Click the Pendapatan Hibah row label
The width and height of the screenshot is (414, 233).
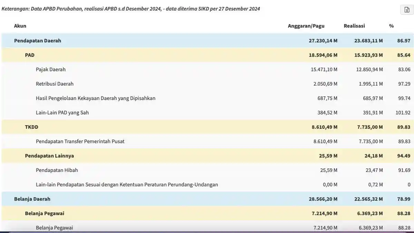(57, 170)
